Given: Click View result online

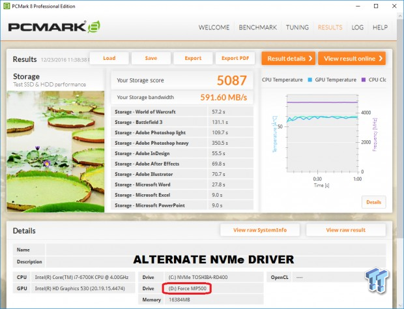Looking at the screenshot, I should [x=352, y=59].
